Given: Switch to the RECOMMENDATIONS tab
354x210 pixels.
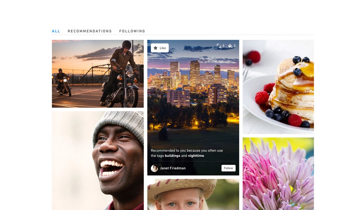Looking at the screenshot, I should [90, 31].
